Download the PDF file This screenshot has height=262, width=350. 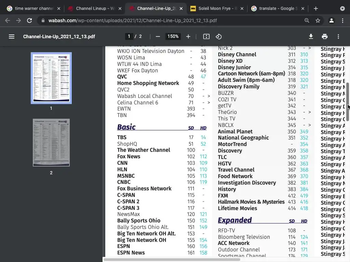tap(311, 37)
